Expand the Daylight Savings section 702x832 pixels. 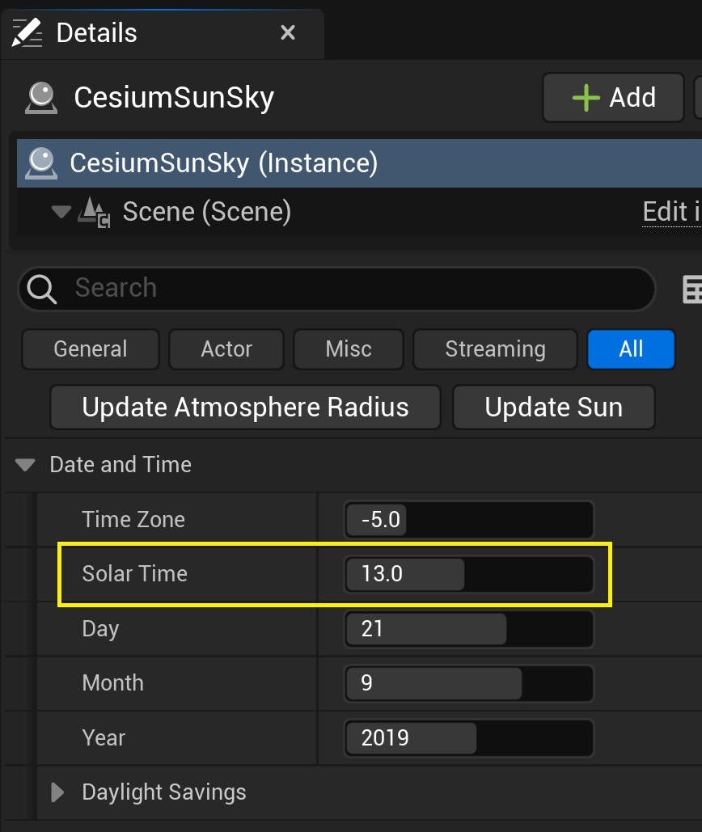(x=57, y=792)
